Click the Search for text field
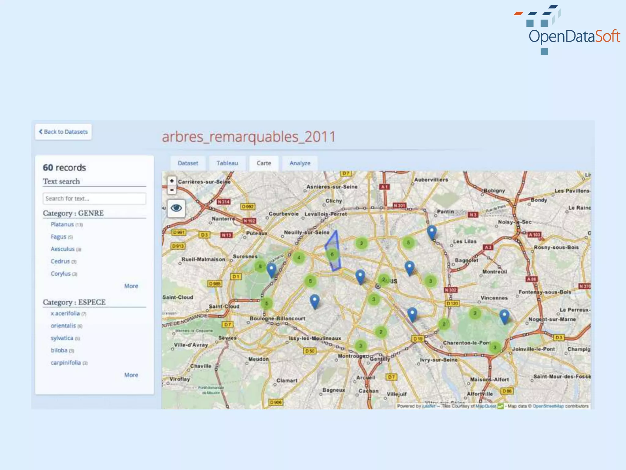This screenshot has height=470, width=626. 94,198
